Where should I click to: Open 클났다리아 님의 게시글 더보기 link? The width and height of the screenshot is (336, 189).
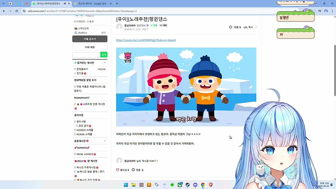click(141, 161)
